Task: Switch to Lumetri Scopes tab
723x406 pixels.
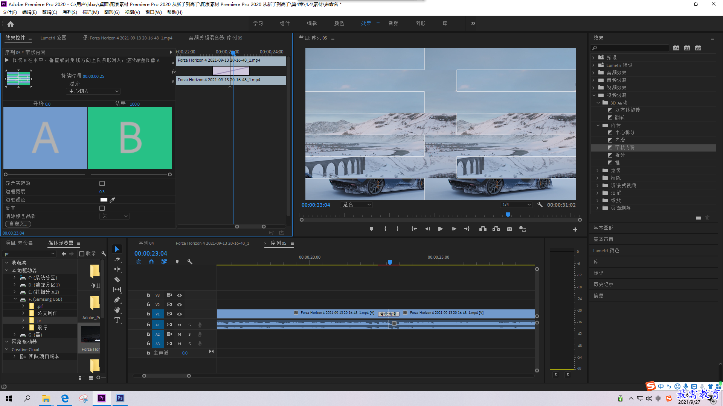Action: pos(53,38)
